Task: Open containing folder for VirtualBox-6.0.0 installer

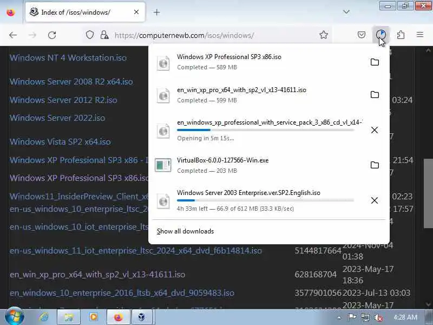Action: [375, 165]
